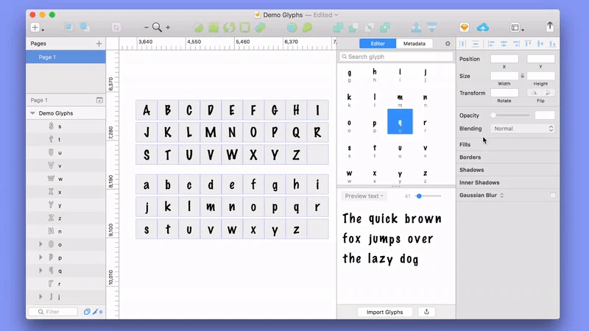Click the flip vertical button
The image size is (589, 331).
tap(548, 93)
